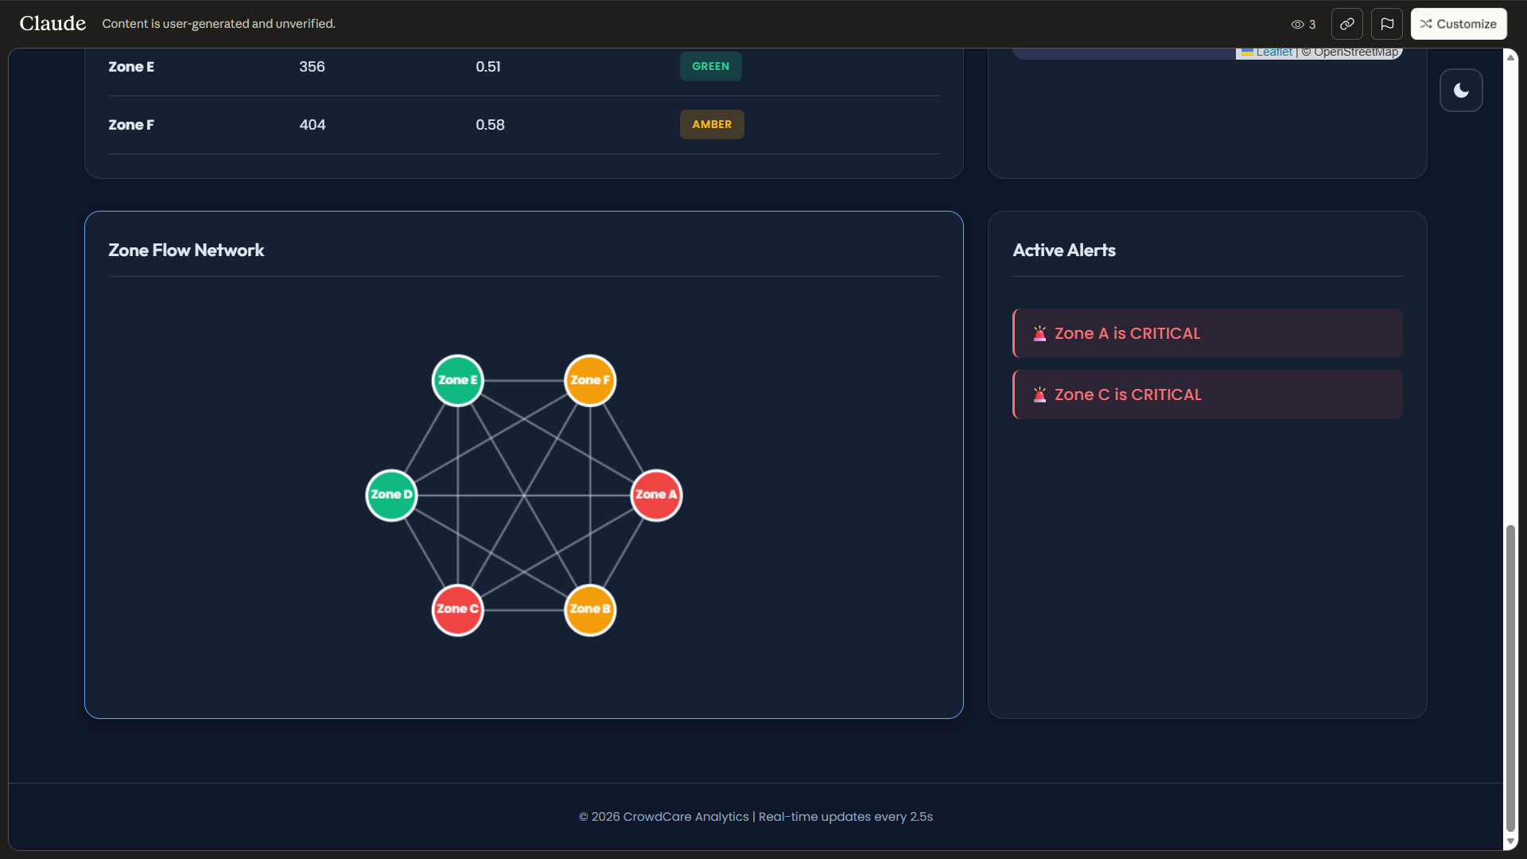Select the Zone B orange node

[589, 609]
